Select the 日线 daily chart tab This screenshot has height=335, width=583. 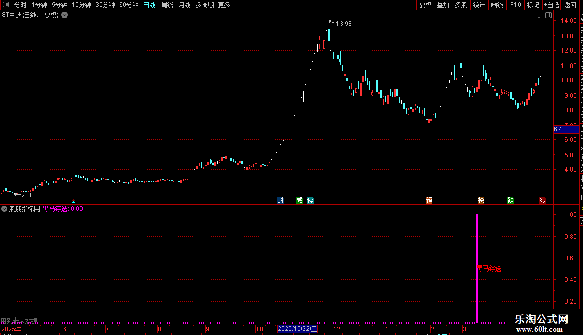pyautogui.click(x=150, y=5)
